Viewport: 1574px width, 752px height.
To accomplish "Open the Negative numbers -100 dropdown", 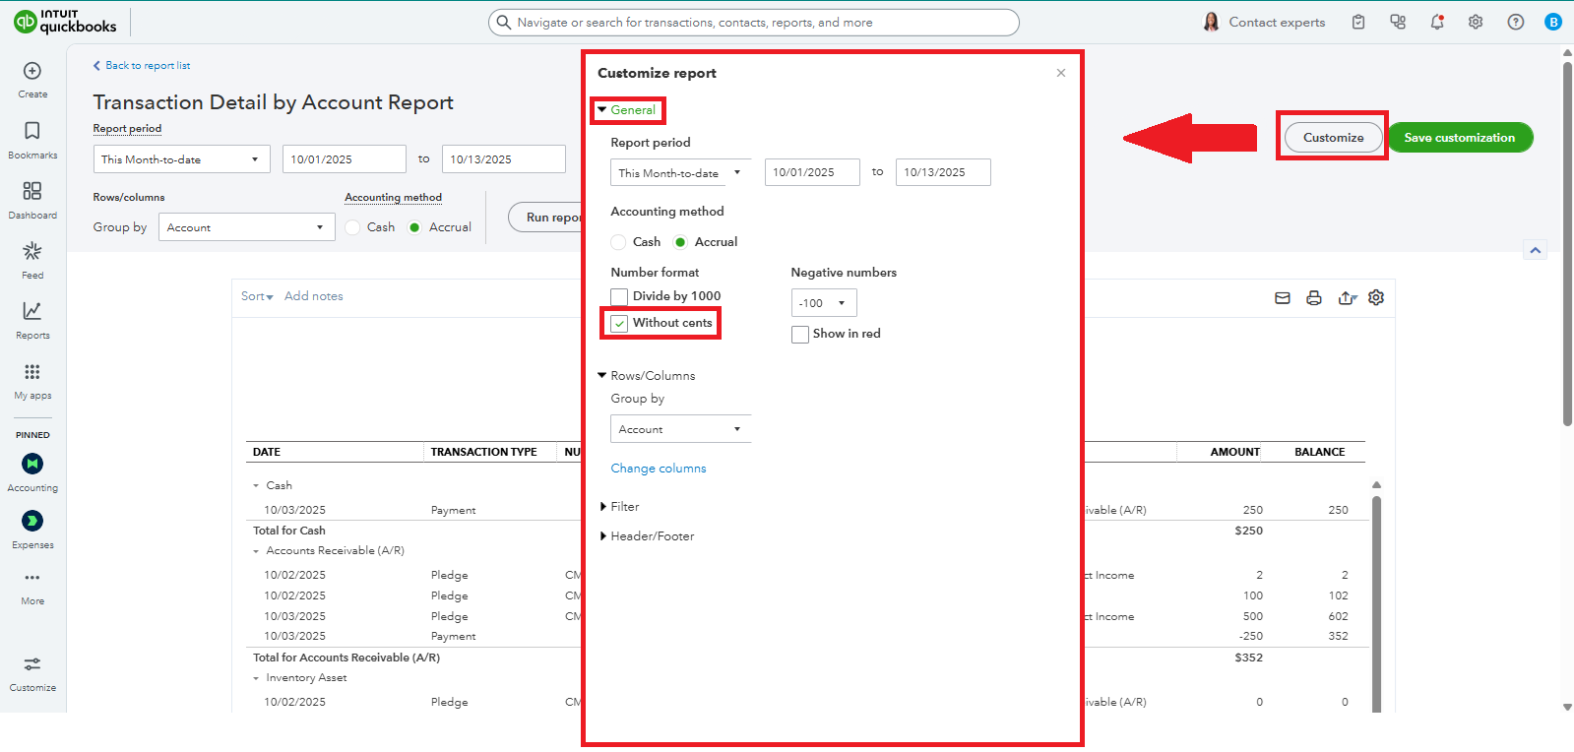I will [x=823, y=303].
